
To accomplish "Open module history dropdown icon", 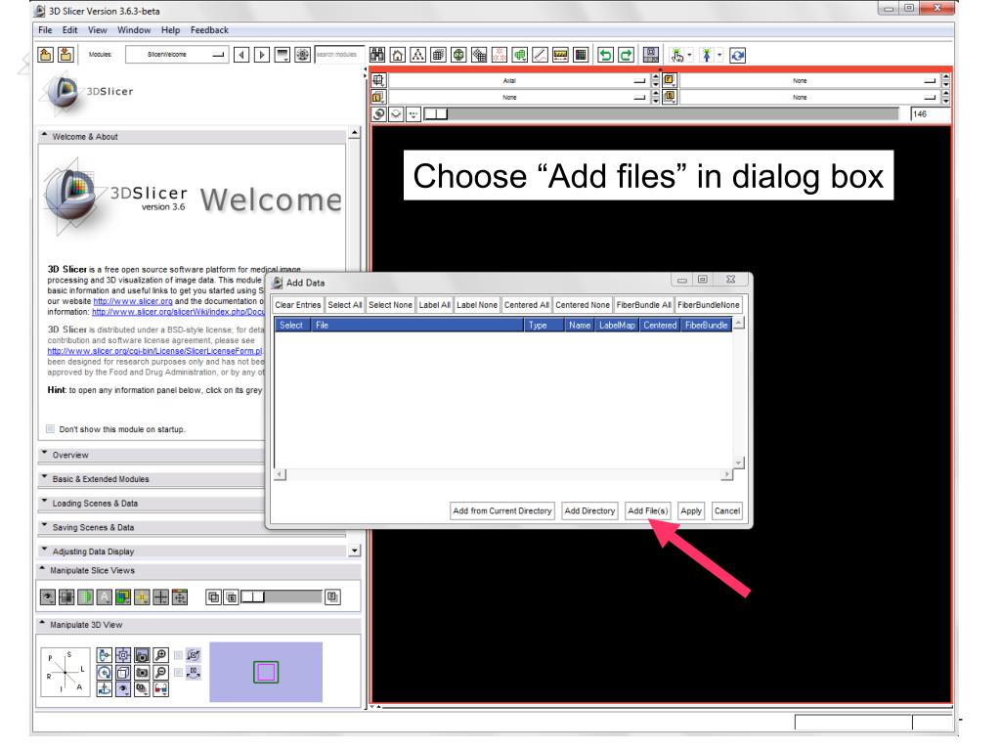I will point(283,55).
